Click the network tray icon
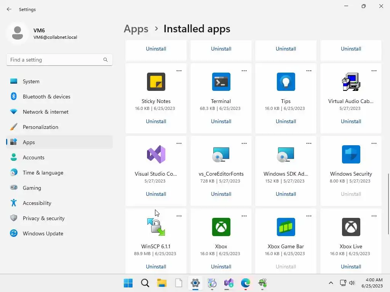Viewport: 390px width, 292px height. (x=343, y=283)
